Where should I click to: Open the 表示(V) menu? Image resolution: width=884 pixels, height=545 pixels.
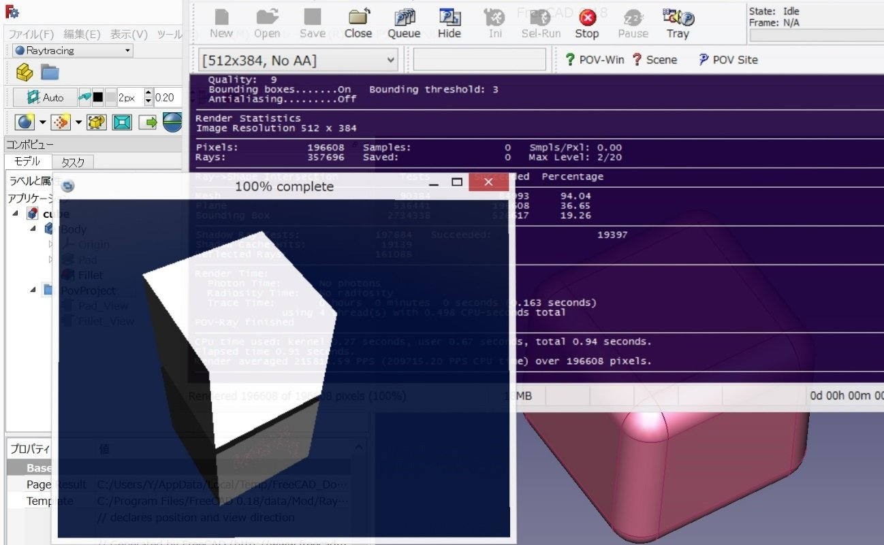pos(129,34)
